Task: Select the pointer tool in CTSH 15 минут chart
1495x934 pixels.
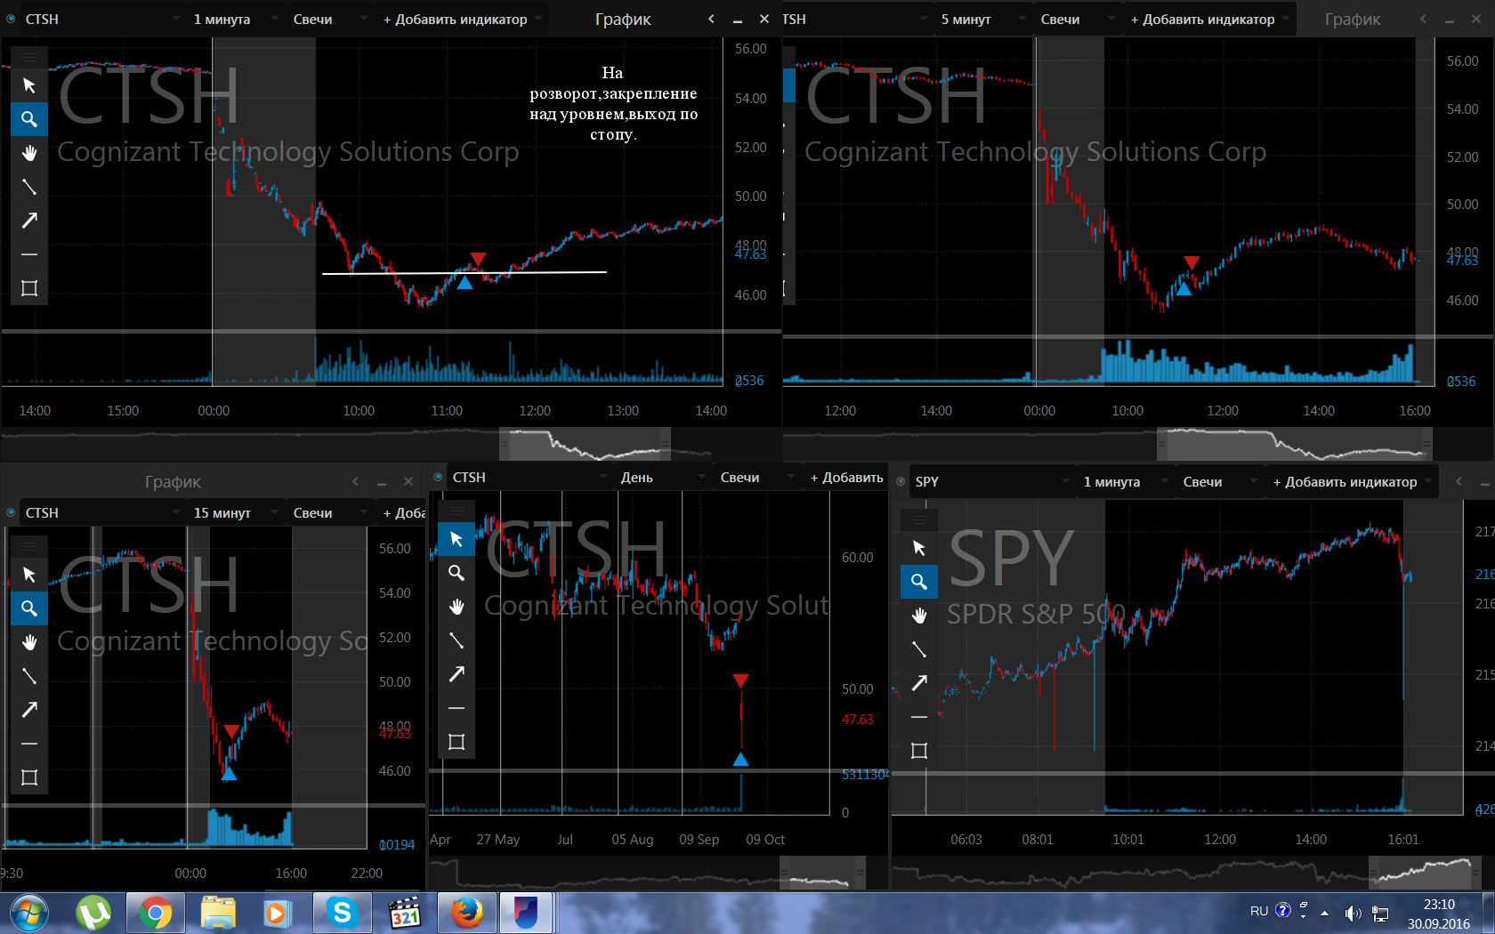Action: (29, 575)
